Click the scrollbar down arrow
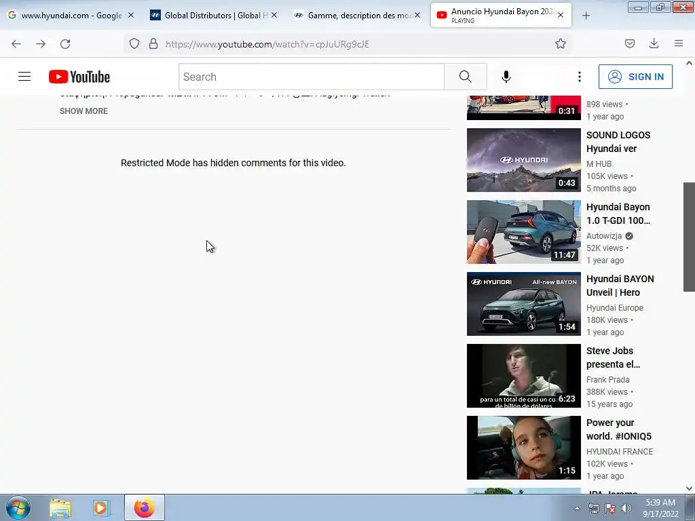 click(x=689, y=488)
